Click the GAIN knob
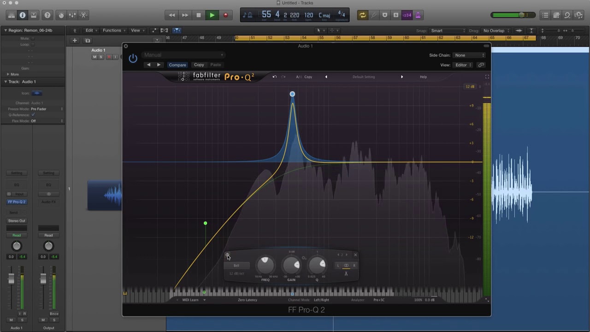This screenshot has width=590, height=332. pos(291,265)
